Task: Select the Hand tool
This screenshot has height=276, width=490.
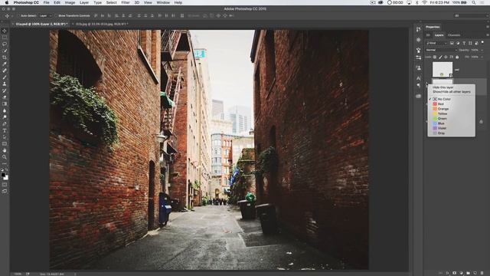Action: (5, 150)
